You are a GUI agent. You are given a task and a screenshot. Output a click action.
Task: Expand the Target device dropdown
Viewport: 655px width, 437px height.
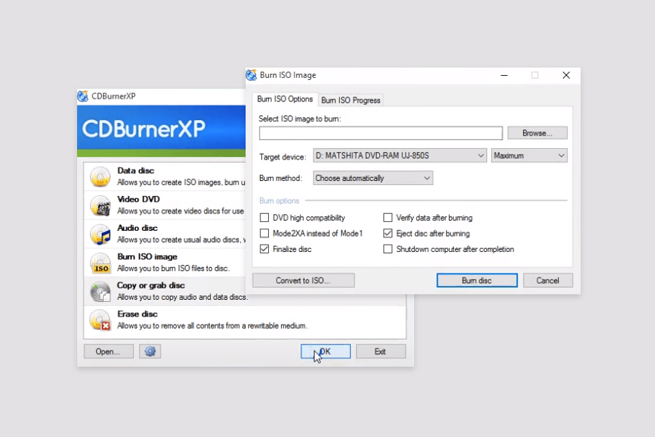pyautogui.click(x=399, y=156)
